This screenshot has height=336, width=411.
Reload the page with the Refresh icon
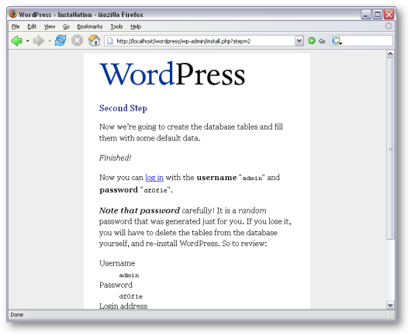(x=60, y=40)
